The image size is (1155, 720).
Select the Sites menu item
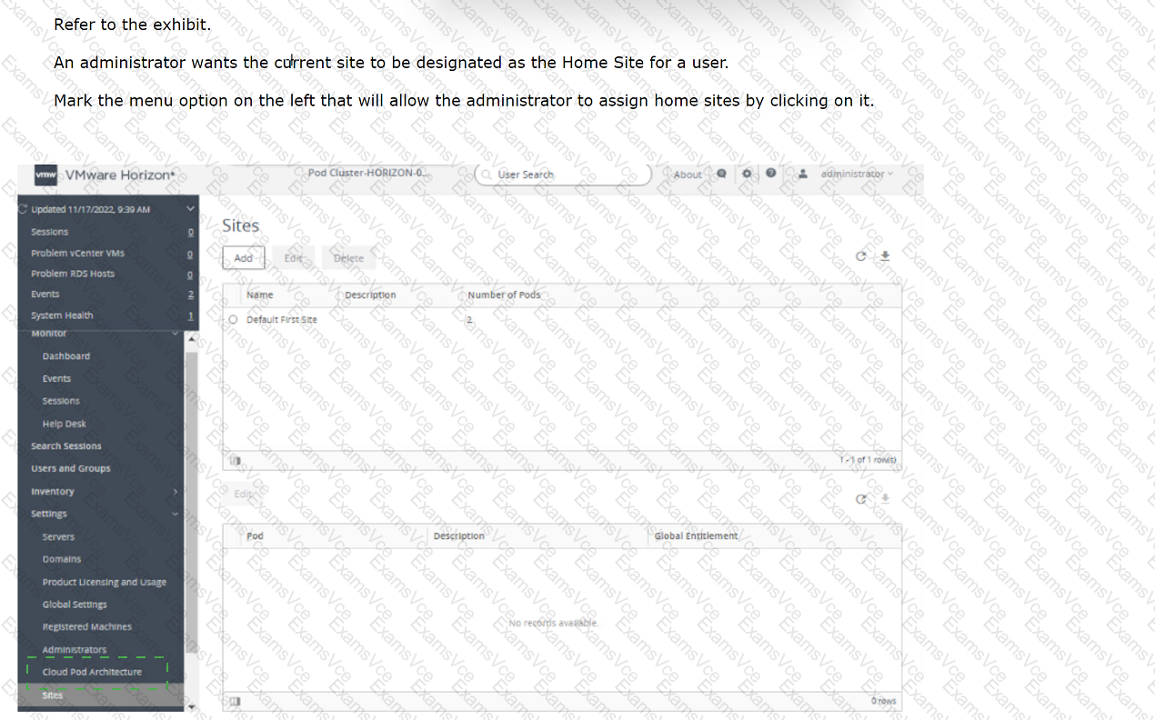coord(101,695)
